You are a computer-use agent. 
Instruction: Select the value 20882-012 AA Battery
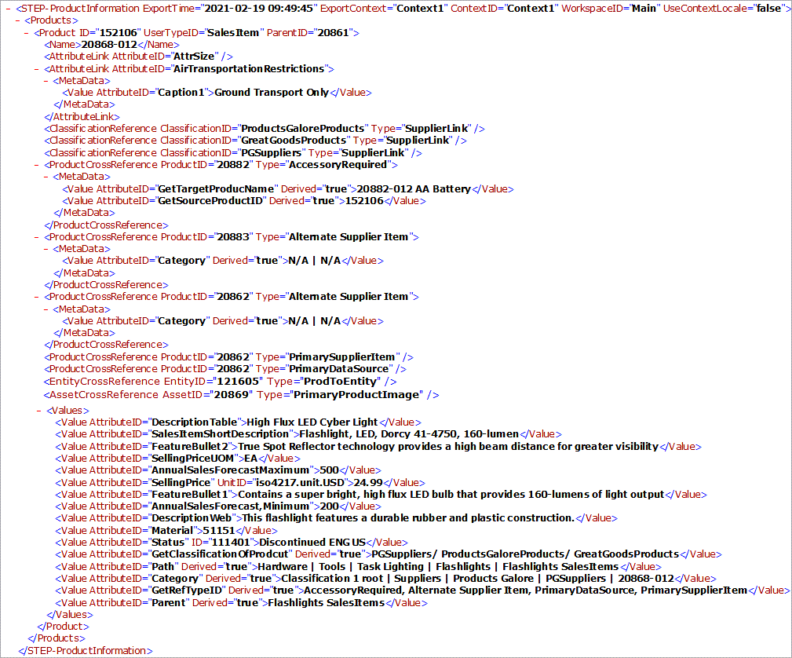point(414,189)
